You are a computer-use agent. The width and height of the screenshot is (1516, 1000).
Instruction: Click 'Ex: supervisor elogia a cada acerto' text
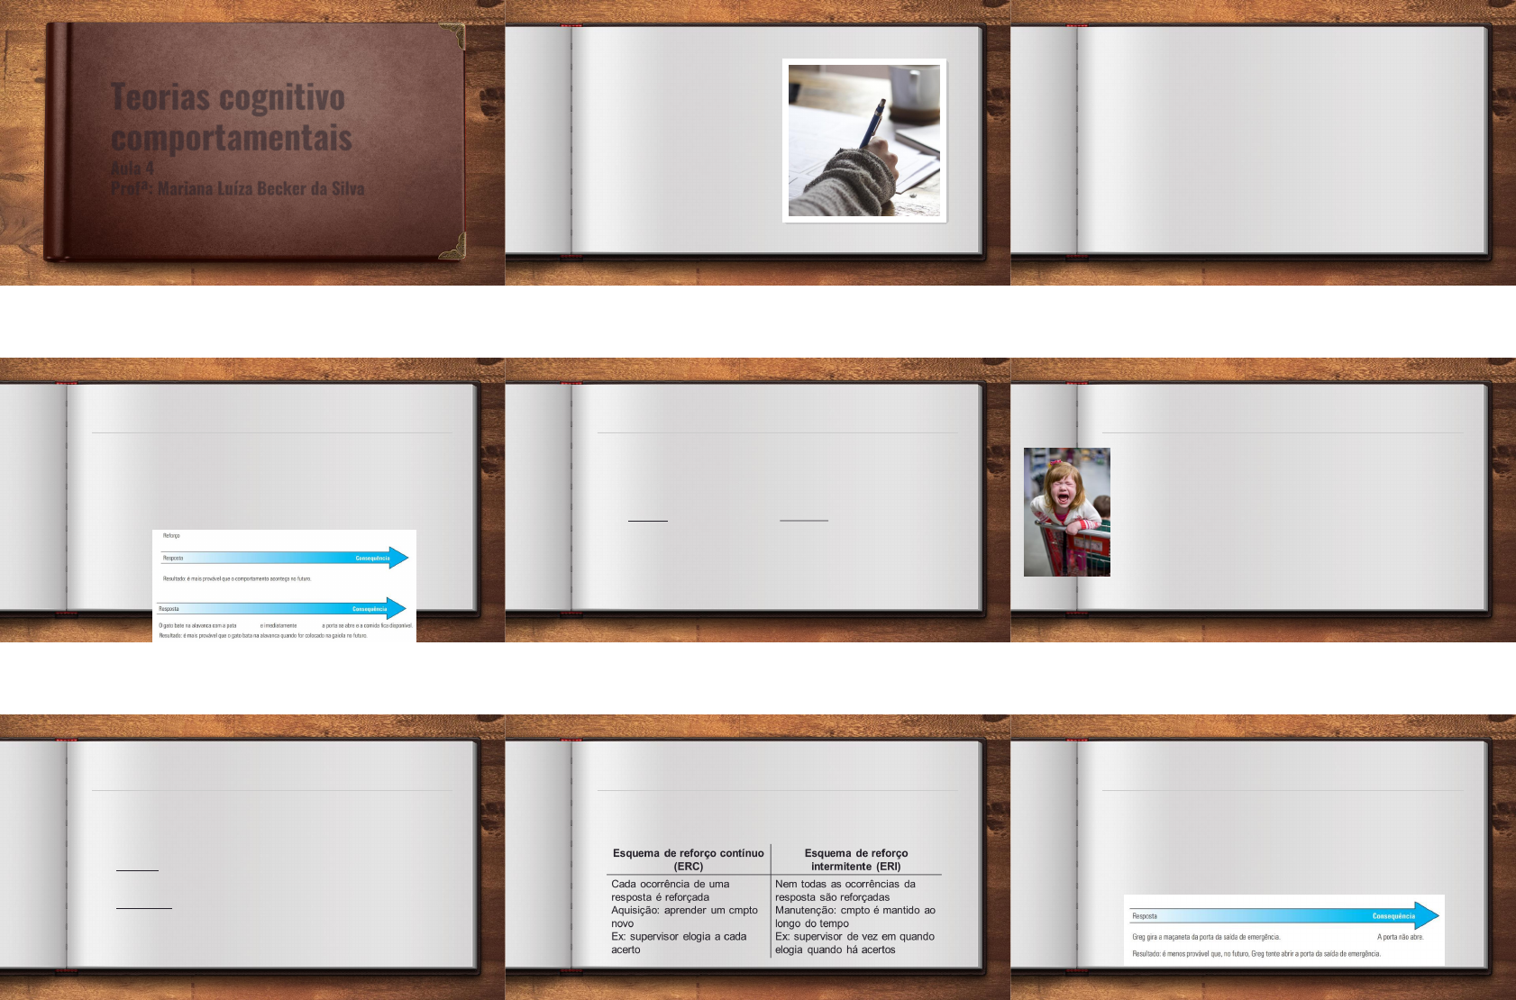(x=679, y=942)
